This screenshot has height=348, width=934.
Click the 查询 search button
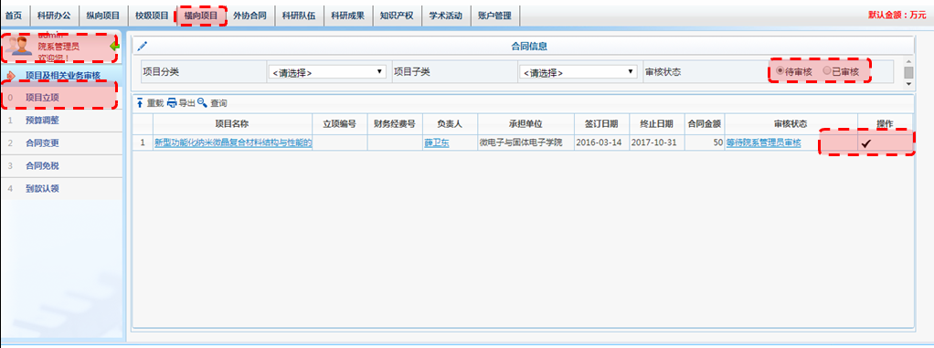212,103
